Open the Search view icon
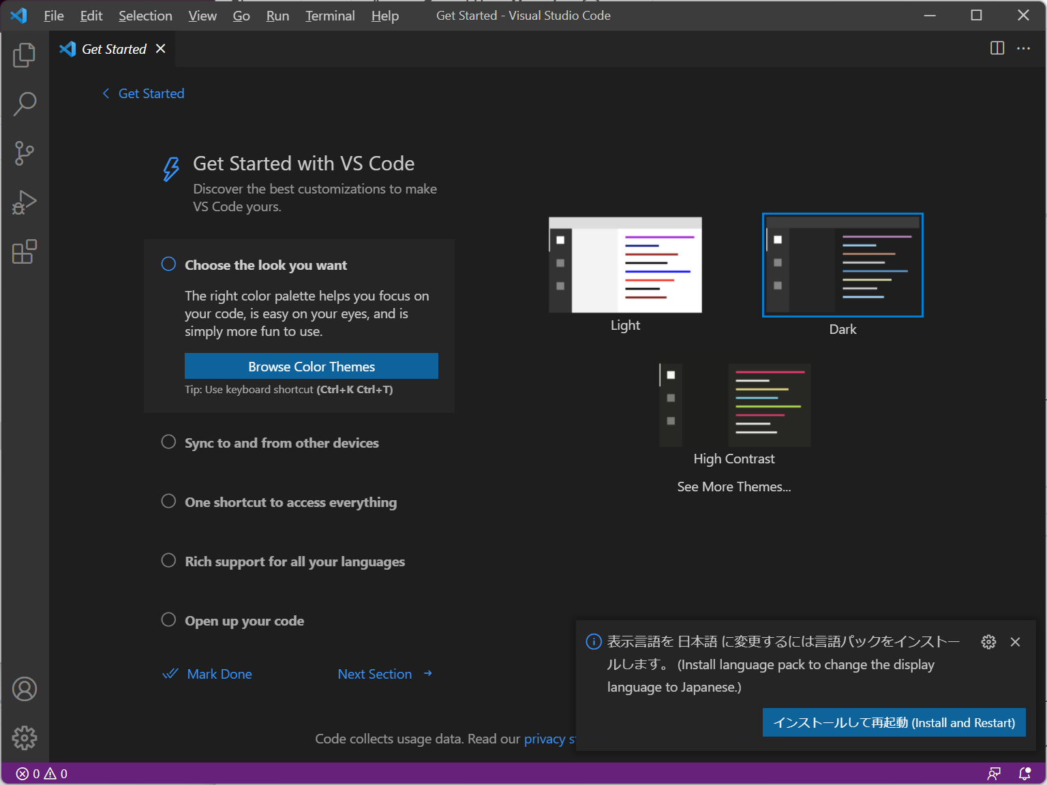This screenshot has height=785, width=1047. (x=25, y=104)
